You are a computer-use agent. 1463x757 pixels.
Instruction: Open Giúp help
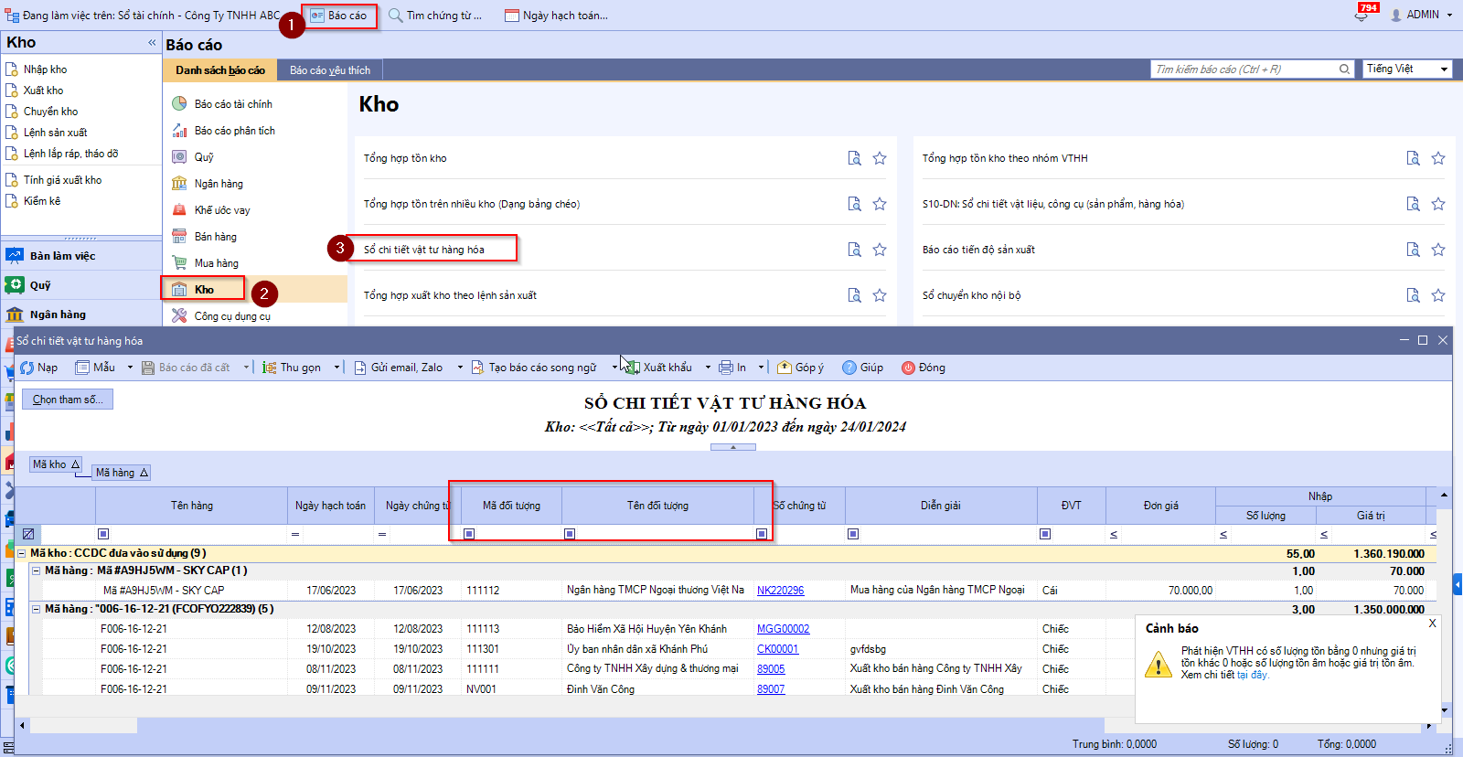click(863, 368)
